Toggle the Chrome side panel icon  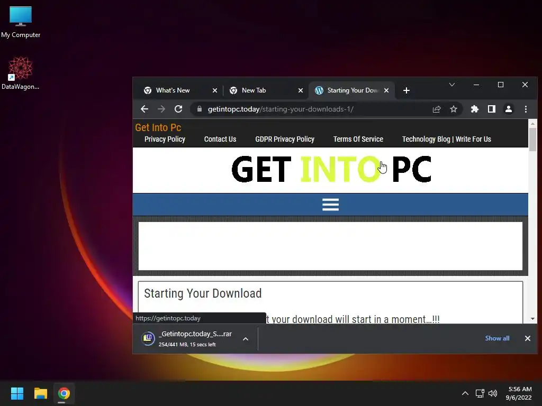492,109
